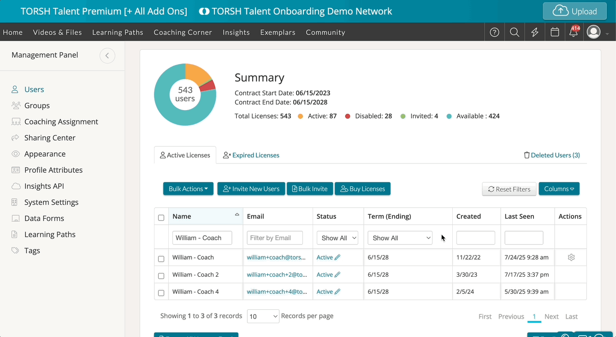Switch to the Expired Licenses tab
The image size is (616, 337).
point(251,155)
